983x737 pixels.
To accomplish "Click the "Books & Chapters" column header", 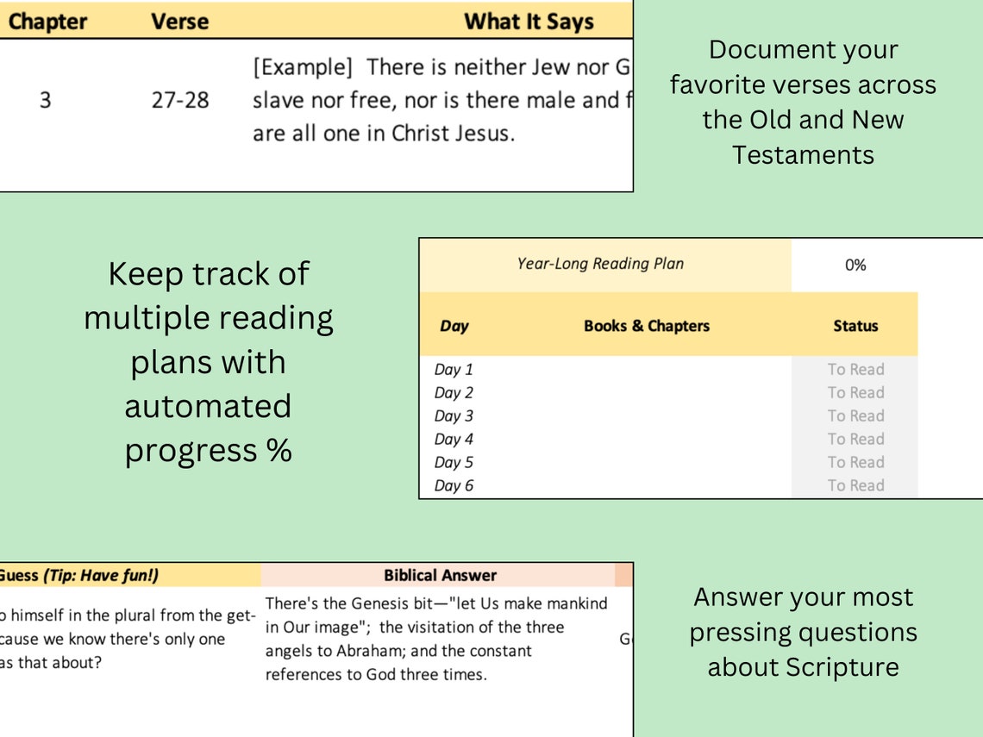I will point(648,326).
